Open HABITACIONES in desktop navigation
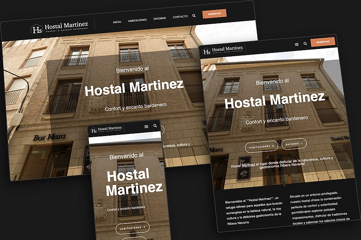The height and width of the screenshot is (240, 361). pyautogui.click(x=137, y=20)
